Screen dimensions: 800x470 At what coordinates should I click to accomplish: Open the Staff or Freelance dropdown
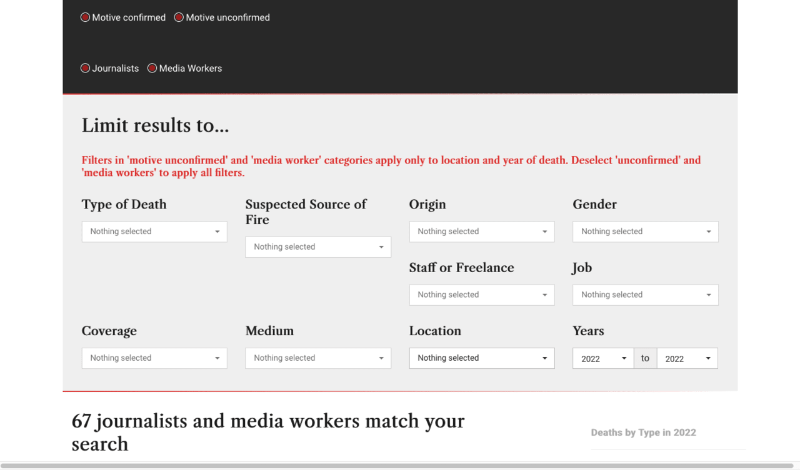(482, 295)
